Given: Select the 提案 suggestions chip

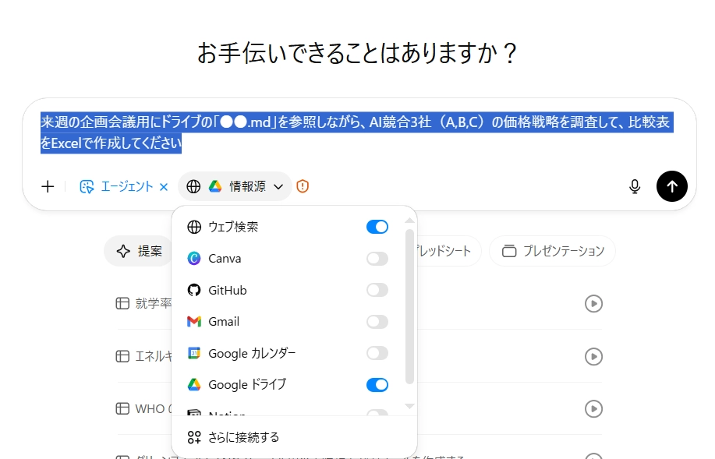Looking at the screenshot, I should pos(140,251).
